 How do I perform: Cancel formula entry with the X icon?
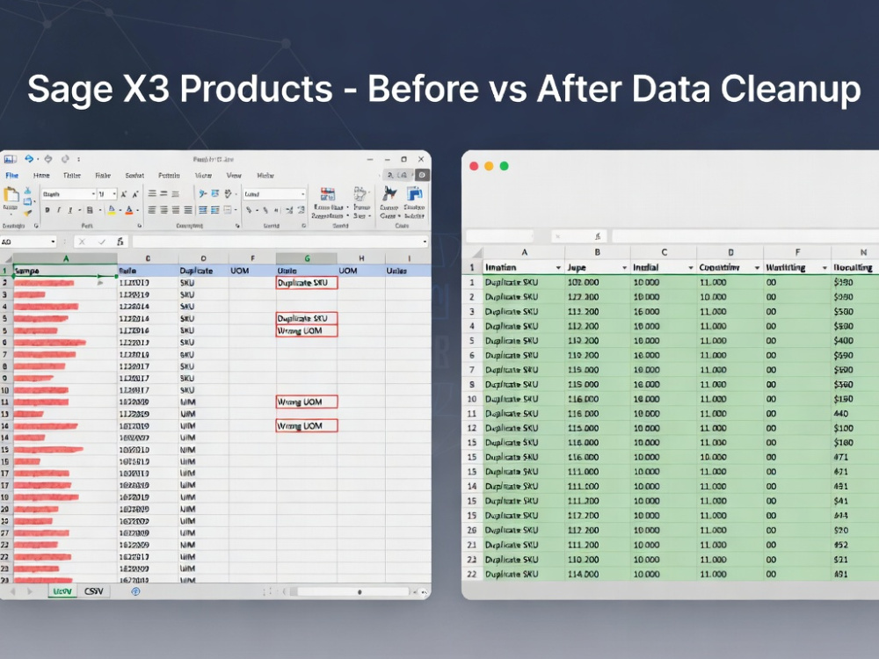[x=82, y=242]
